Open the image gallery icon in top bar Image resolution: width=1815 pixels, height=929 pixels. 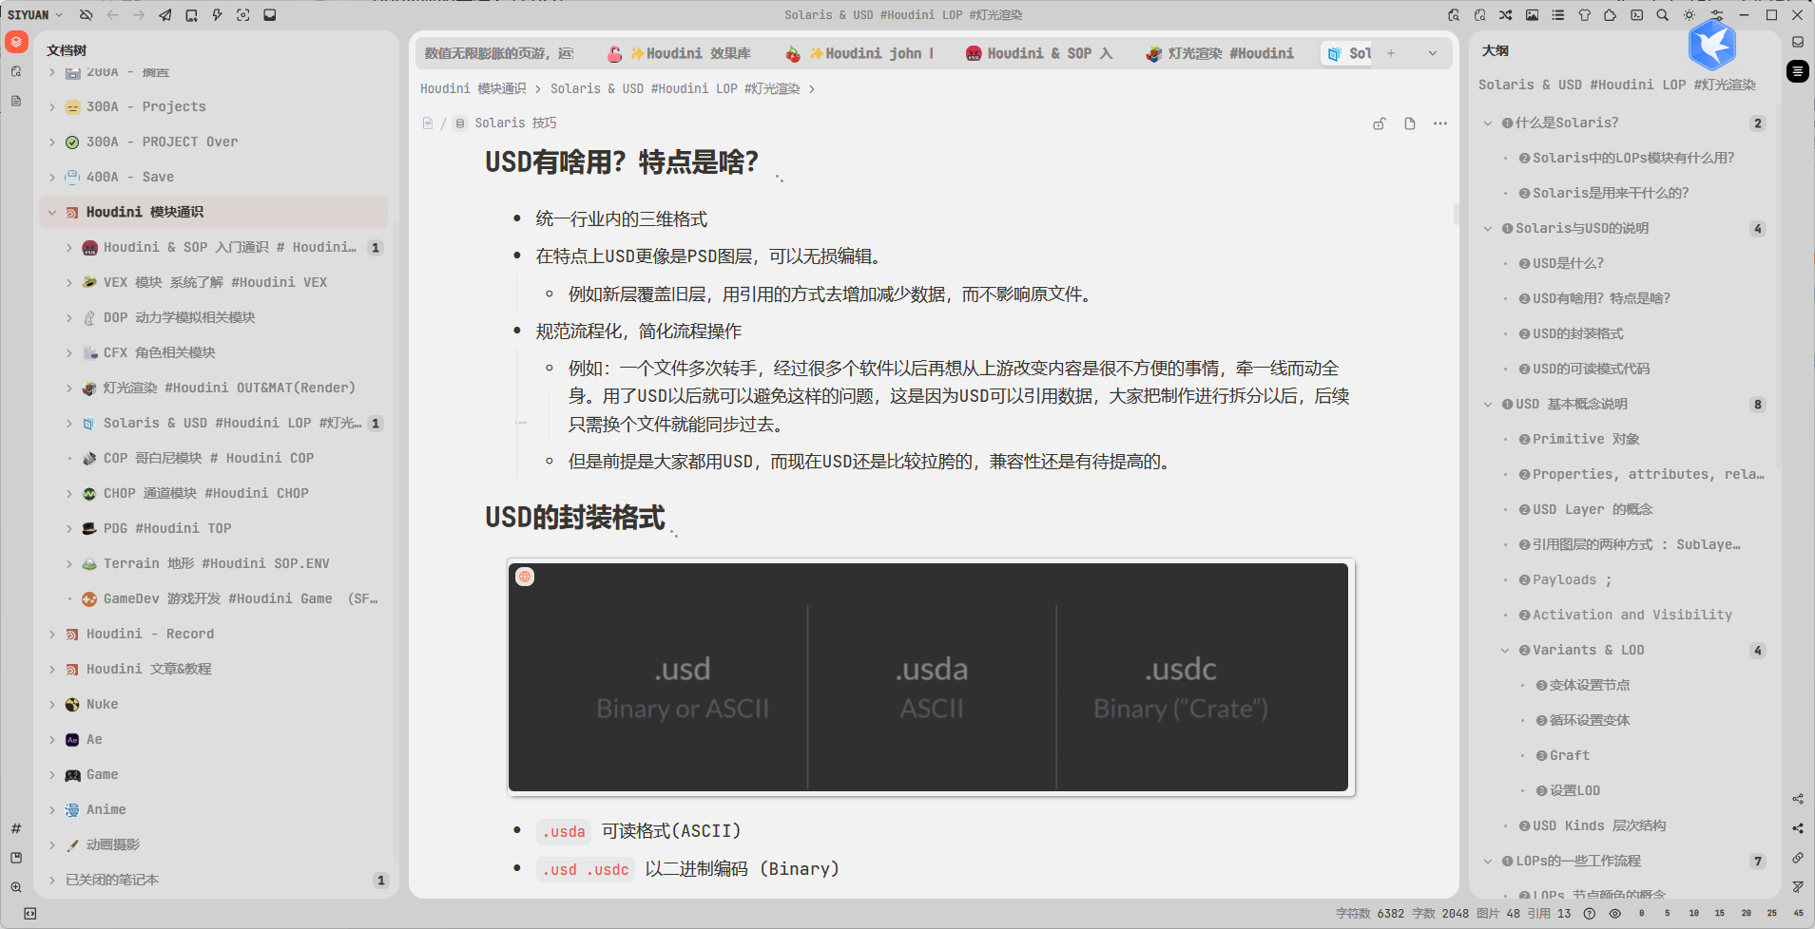click(x=1532, y=15)
